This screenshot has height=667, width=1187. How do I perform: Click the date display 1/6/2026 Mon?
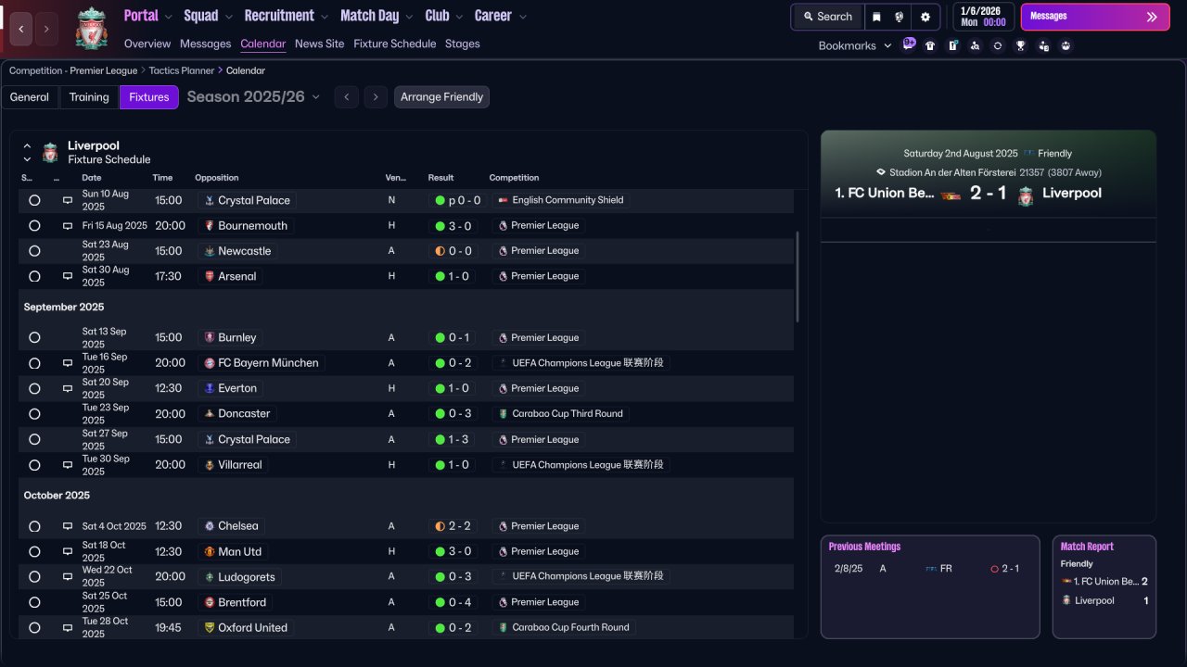tap(983, 17)
